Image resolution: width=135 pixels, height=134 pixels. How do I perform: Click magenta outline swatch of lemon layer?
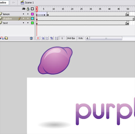pyautogui.click(x=32, y=14)
